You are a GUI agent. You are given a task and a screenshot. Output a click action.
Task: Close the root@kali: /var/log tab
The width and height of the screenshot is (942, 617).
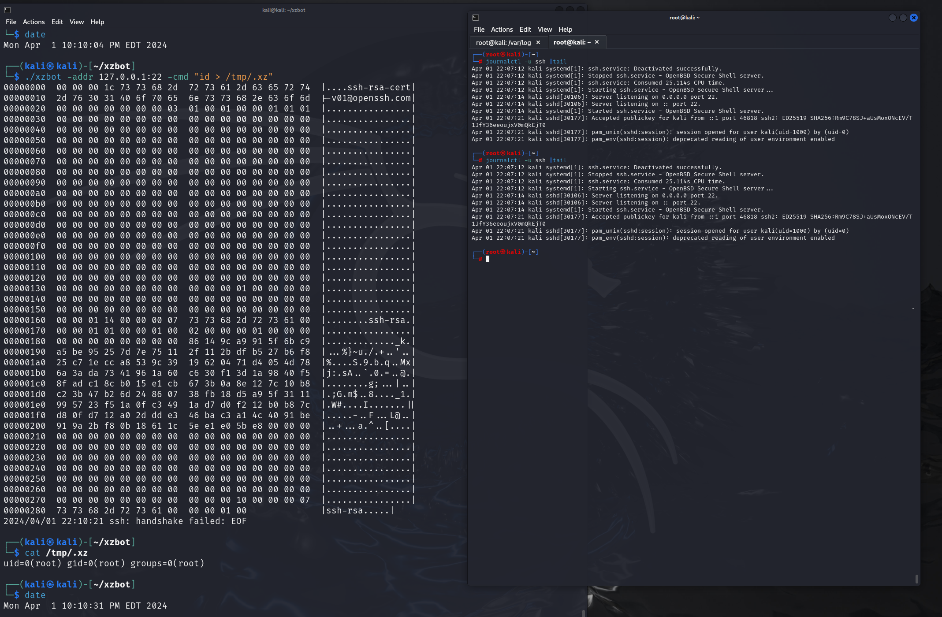click(x=538, y=42)
